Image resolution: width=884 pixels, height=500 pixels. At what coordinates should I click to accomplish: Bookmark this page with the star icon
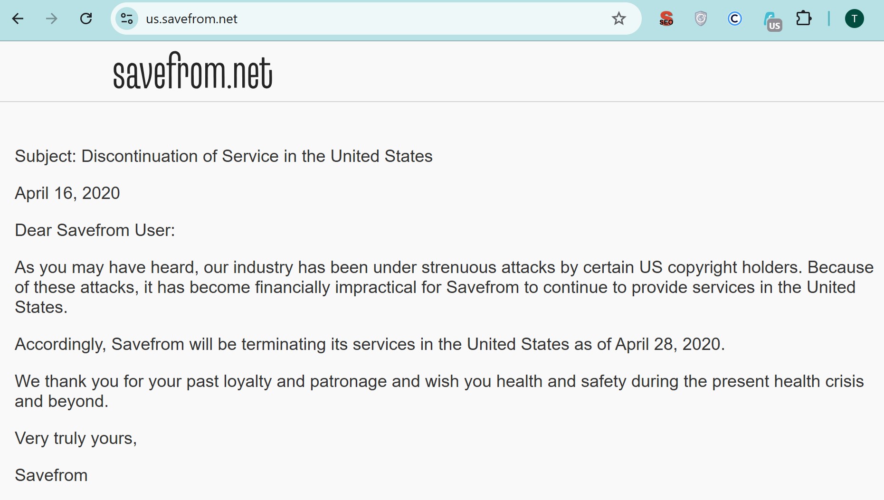click(618, 19)
